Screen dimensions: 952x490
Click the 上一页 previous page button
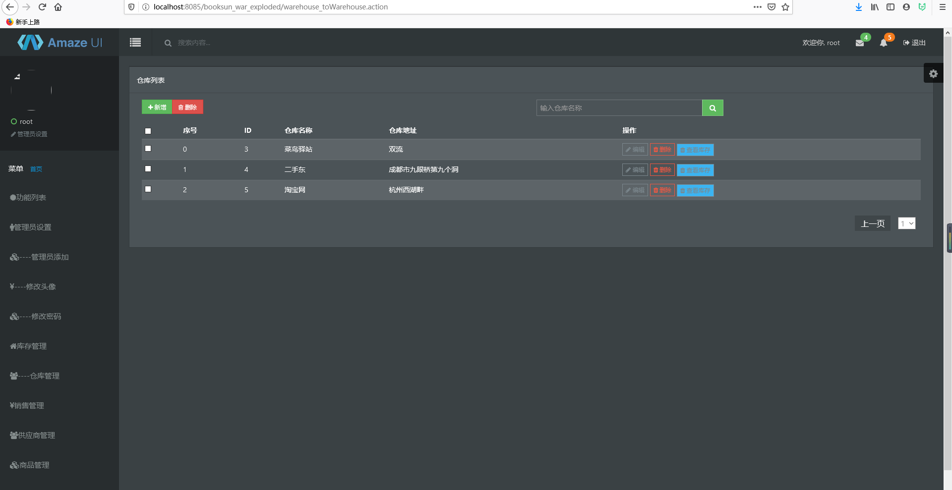[x=873, y=223]
